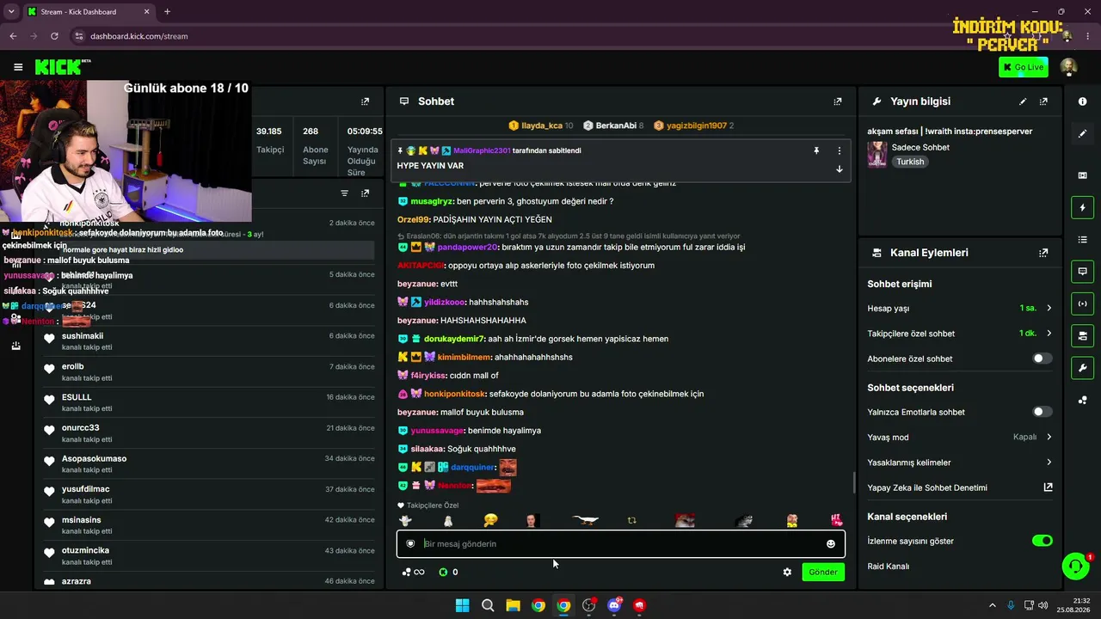Toggle the stream preview sidebar icon
The image size is (1101, 619).
[x=1082, y=175]
